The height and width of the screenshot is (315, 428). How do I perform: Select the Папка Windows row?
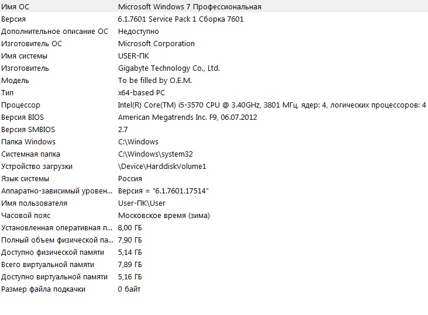point(214,141)
